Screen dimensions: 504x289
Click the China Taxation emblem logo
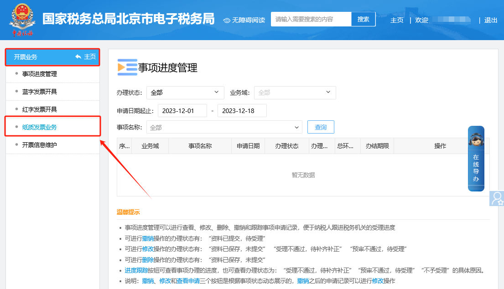pyautogui.click(x=22, y=19)
